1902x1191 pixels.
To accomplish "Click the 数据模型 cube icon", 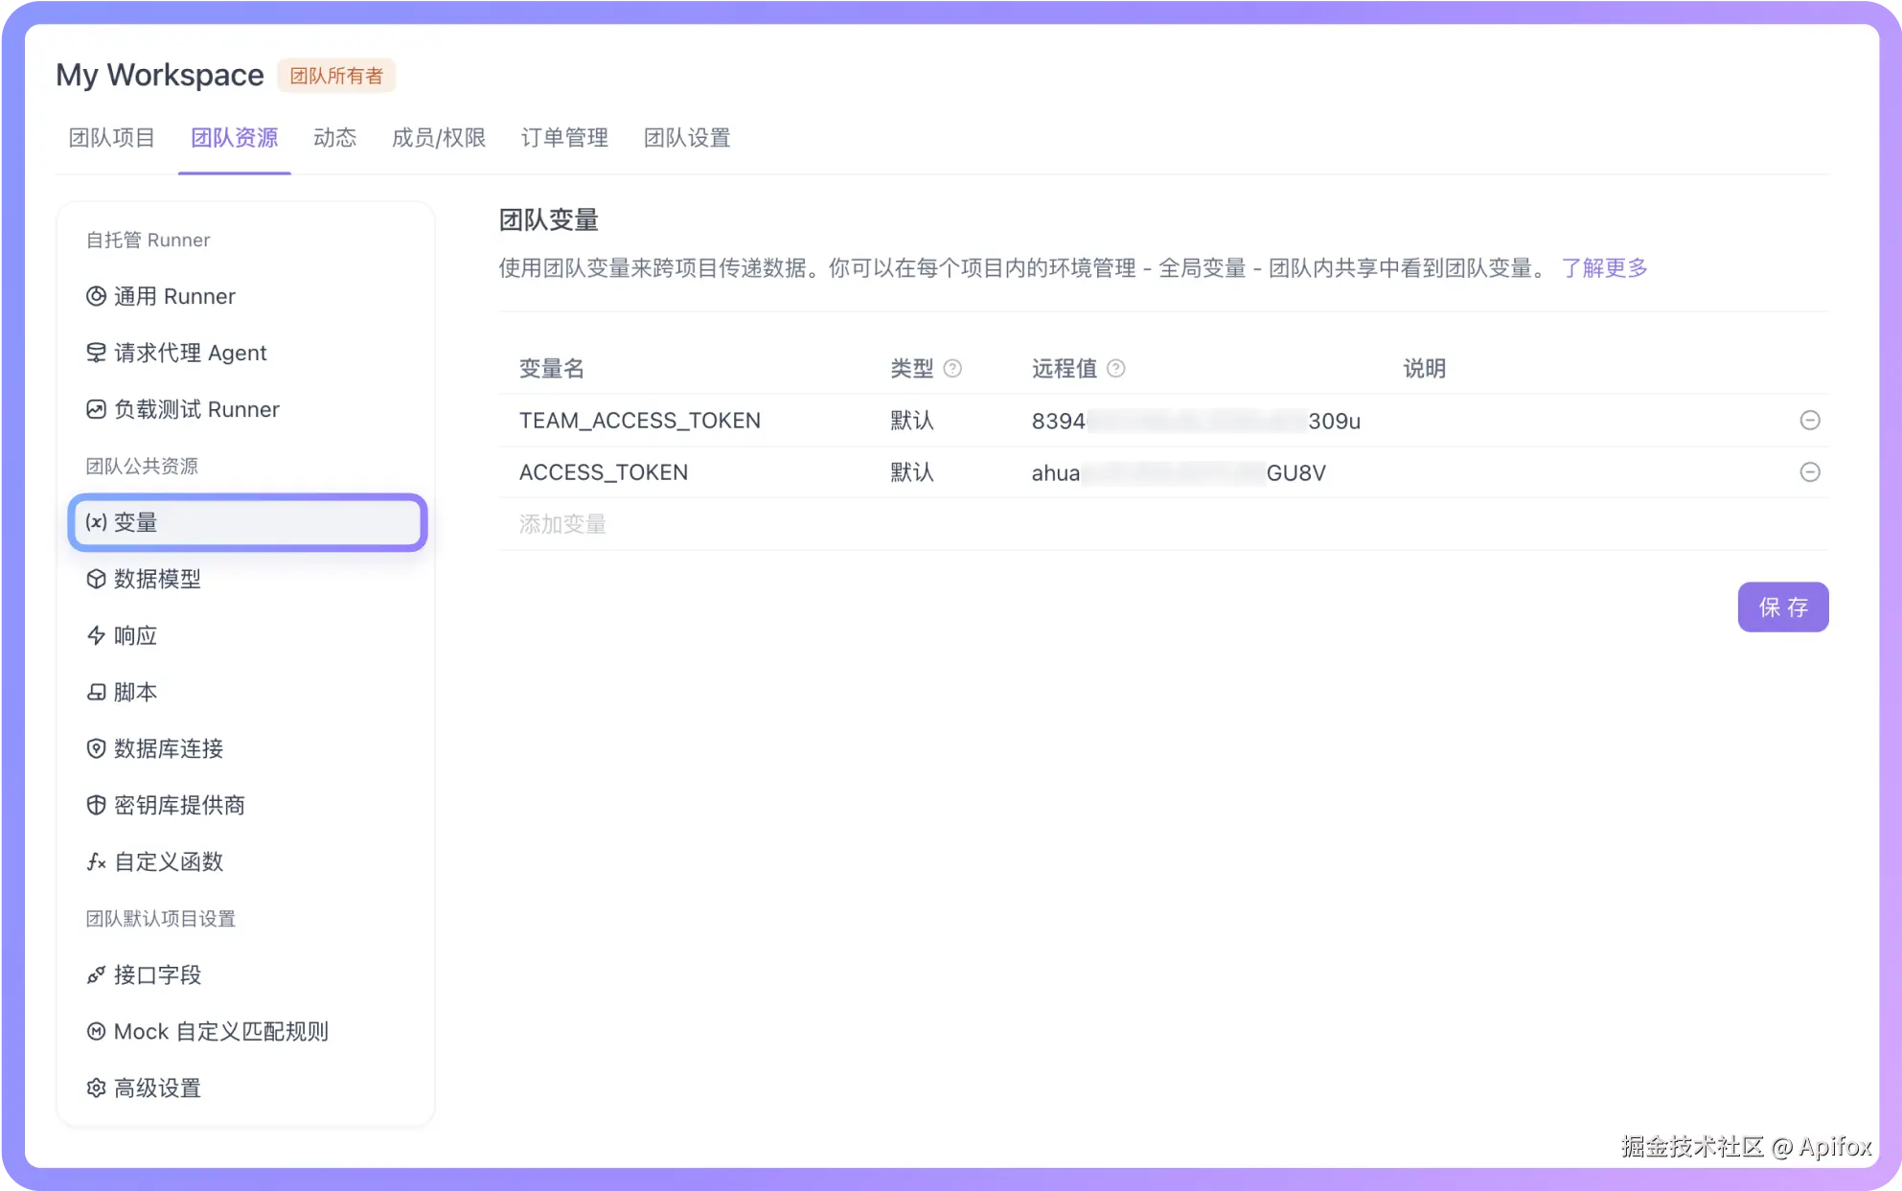I will click(x=96, y=579).
